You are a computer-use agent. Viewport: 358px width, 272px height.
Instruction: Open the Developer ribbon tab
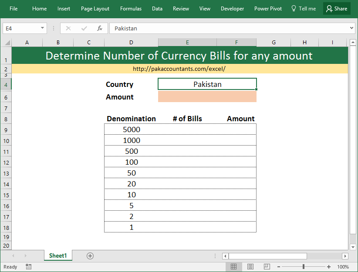point(232,9)
